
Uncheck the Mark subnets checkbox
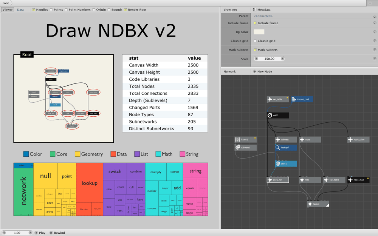255,50
